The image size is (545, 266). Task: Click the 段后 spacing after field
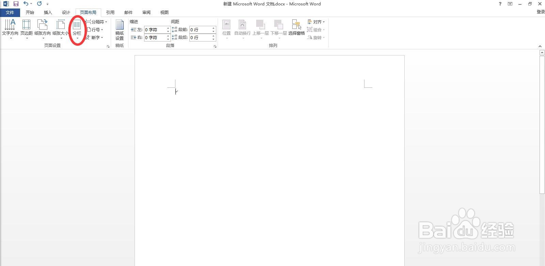coord(200,37)
